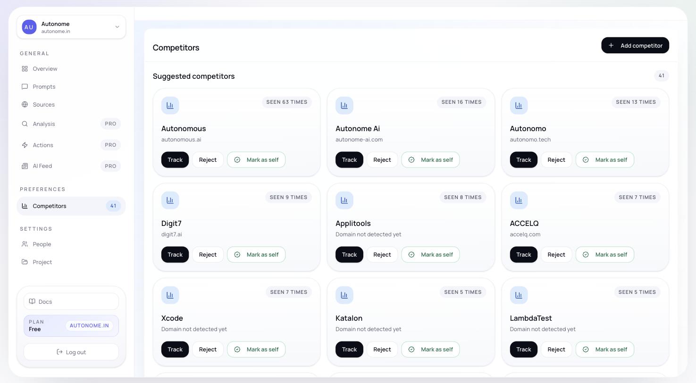Click the Analysis magnifier icon
Viewport: 696px width, 383px height.
point(25,124)
